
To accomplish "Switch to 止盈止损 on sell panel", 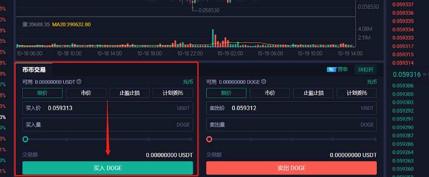I will 313,93.
